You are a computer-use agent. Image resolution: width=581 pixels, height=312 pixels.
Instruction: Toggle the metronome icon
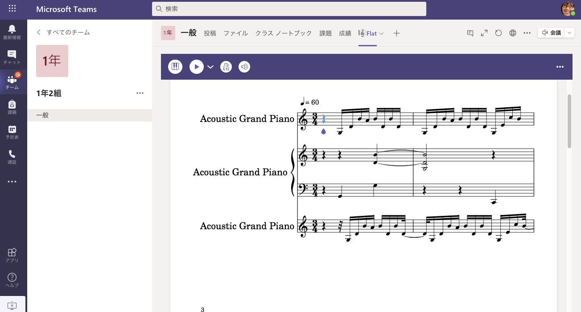tap(226, 67)
